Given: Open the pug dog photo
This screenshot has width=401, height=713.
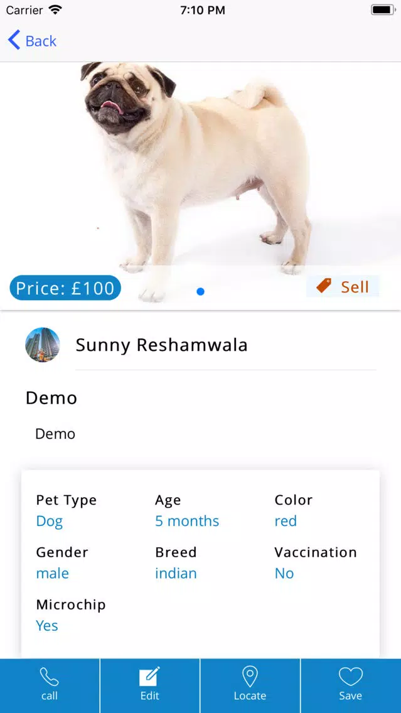Looking at the screenshot, I should [201, 182].
